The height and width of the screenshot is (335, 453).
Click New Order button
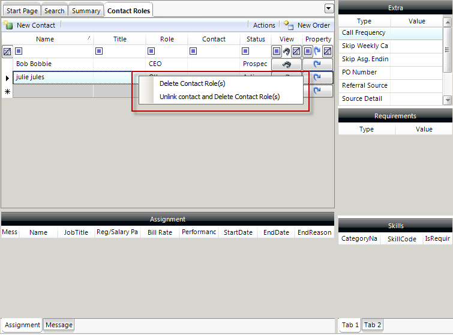tap(307, 25)
